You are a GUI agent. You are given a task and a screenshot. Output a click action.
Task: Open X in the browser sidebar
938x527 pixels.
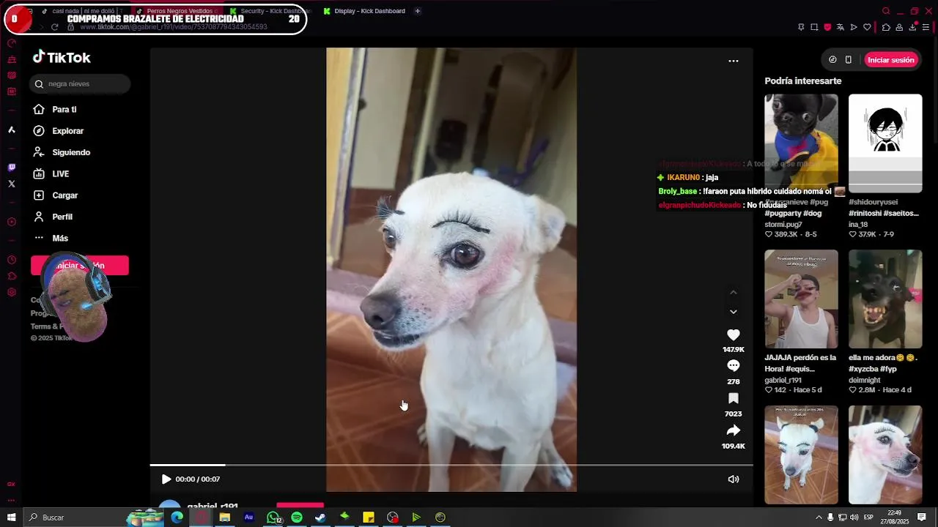pyautogui.click(x=11, y=184)
